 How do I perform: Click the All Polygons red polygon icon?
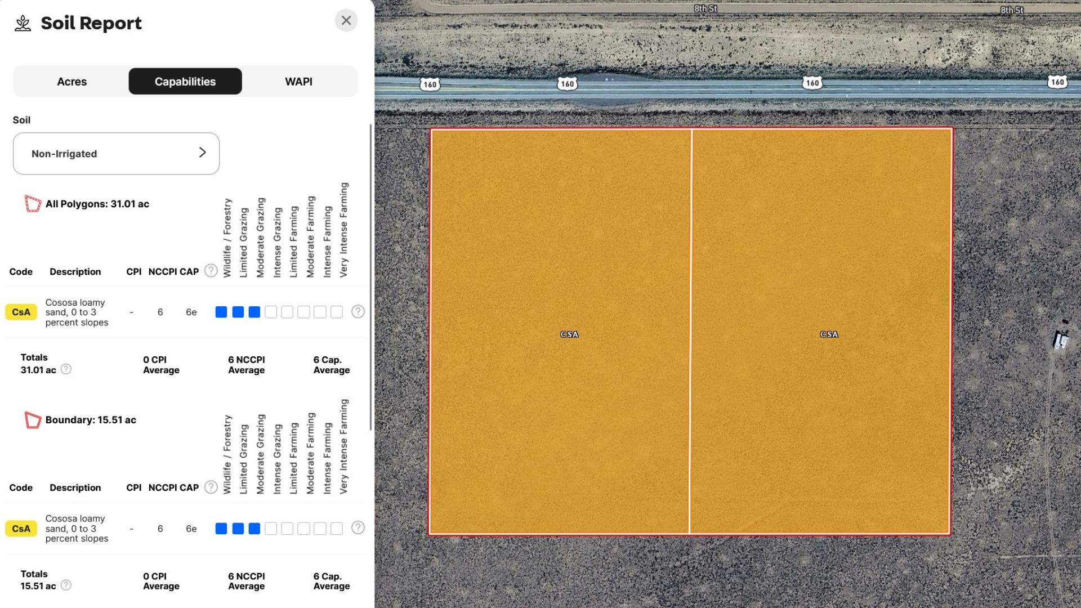33,204
